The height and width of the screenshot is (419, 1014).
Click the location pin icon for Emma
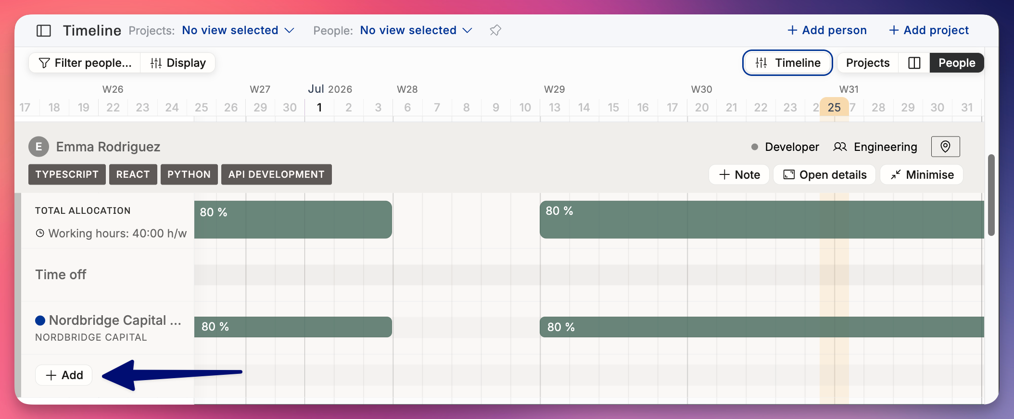click(945, 147)
